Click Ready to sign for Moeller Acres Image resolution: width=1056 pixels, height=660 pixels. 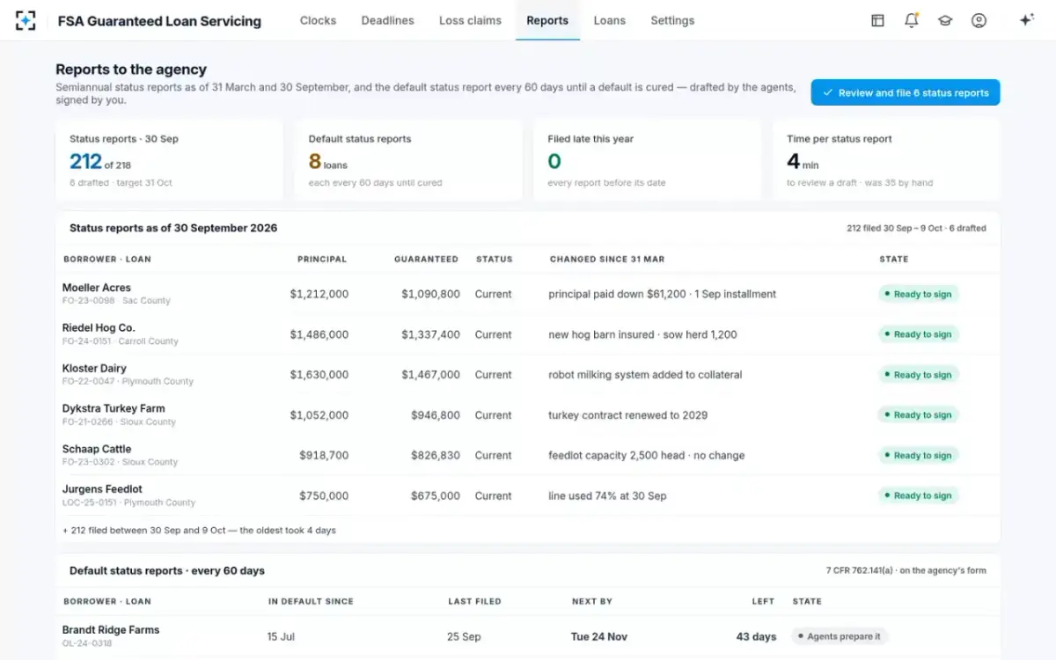(918, 294)
